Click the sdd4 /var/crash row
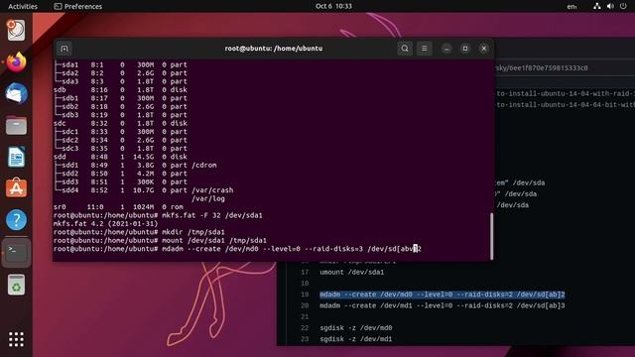The height and width of the screenshot is (357, 635). [x=143, y=190]
